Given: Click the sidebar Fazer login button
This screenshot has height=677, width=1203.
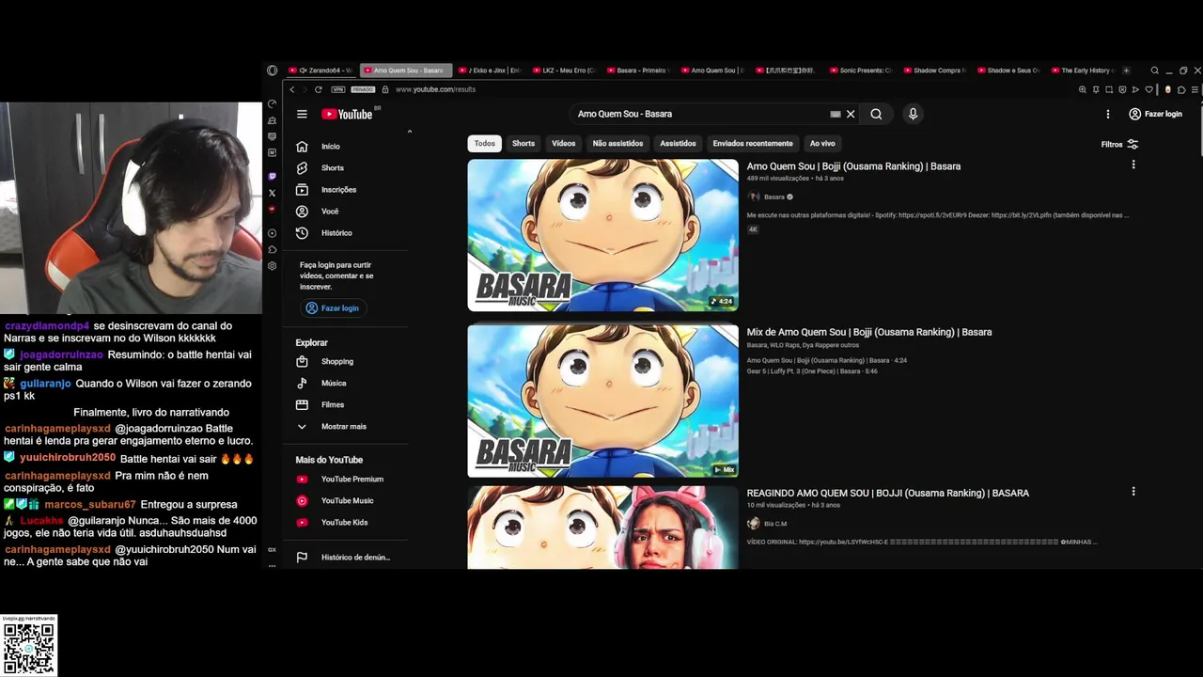Looking at the screenshot, I should (333, 308).
